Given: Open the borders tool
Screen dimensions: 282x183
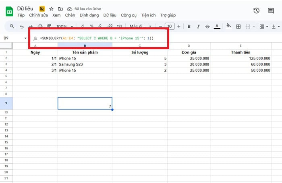Looking at the screenshot, I should coord(238,27).
